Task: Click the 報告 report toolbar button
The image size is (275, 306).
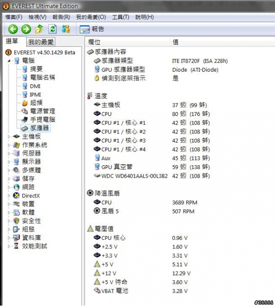Action: point(92,29)
